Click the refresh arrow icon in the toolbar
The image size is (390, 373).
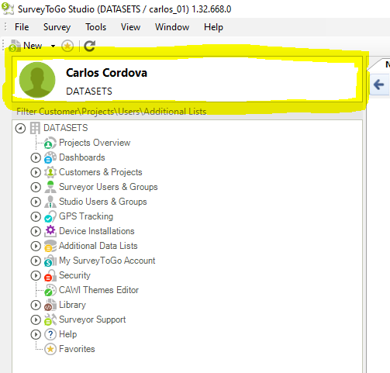(x=89, y=47)
